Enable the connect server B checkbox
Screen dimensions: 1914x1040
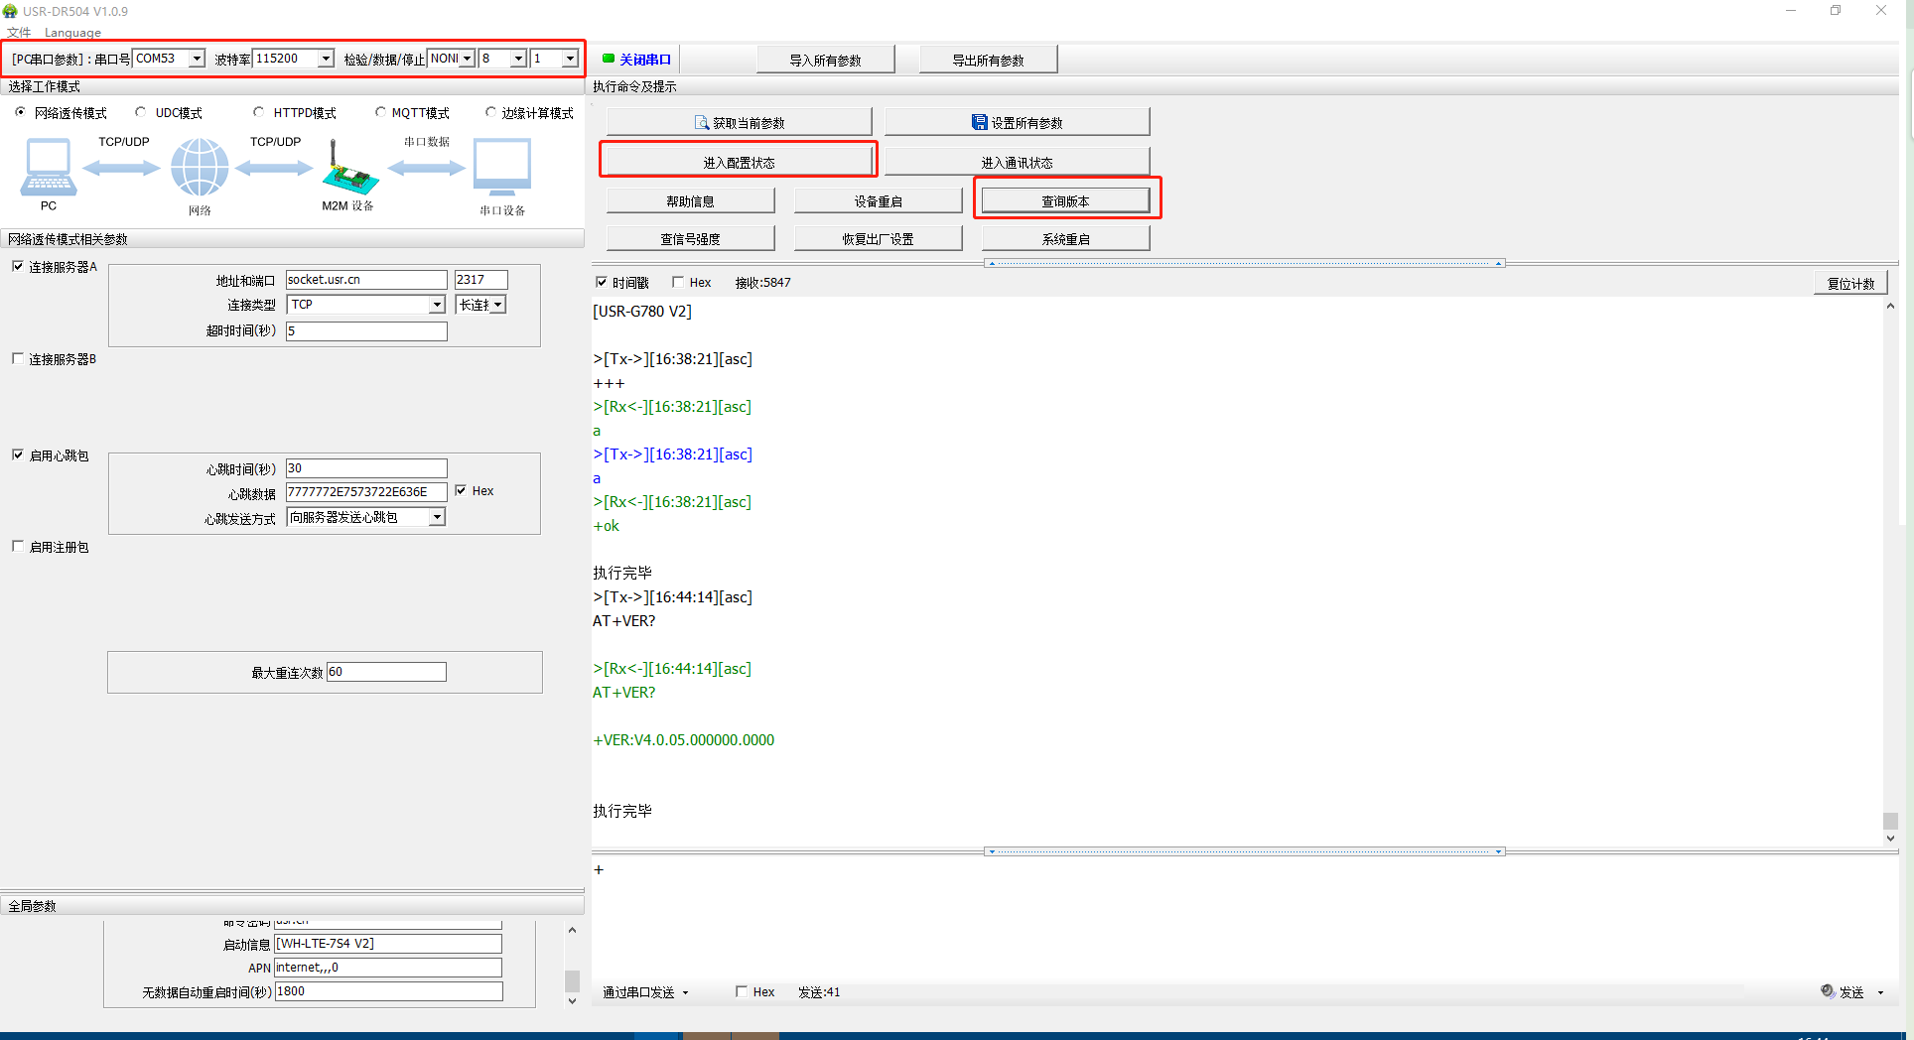[18, 359]
